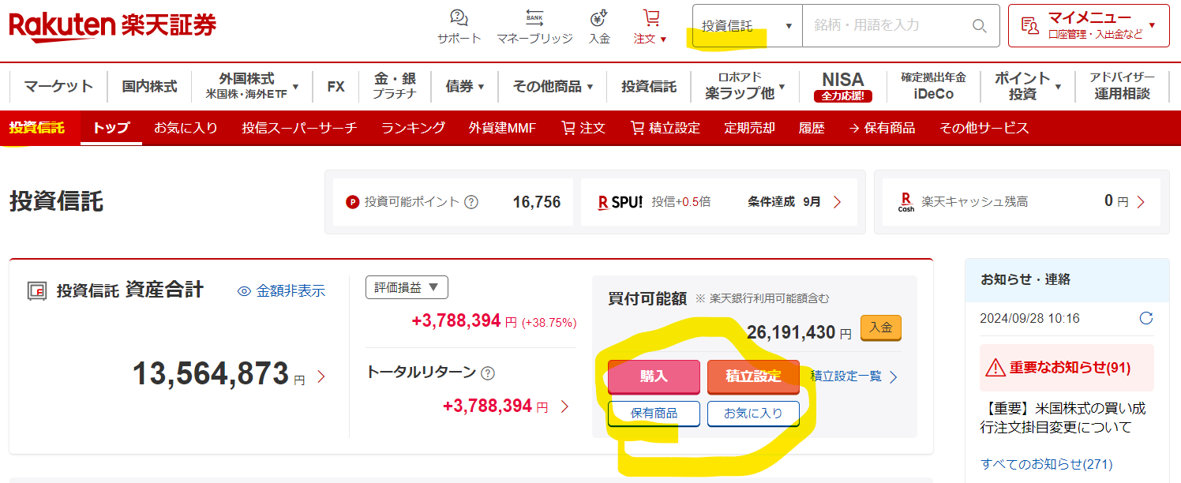Click the マネーブリッジ bank icon
The height and width of the screenshot is (483, 1181).
pyautogui.click(x=536, y=17)
